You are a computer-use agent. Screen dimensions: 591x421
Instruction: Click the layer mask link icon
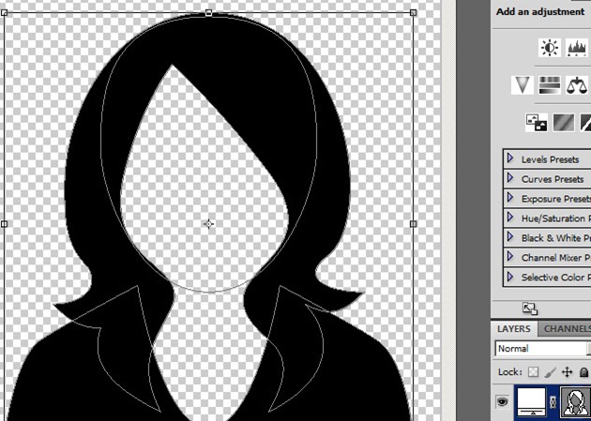coord(553,402)
